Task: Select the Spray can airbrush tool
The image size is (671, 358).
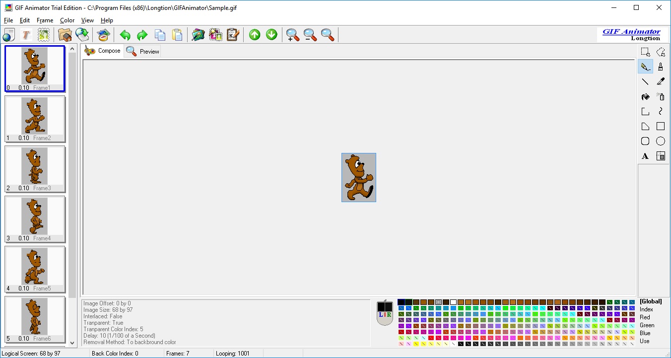Action: (661, 96)
